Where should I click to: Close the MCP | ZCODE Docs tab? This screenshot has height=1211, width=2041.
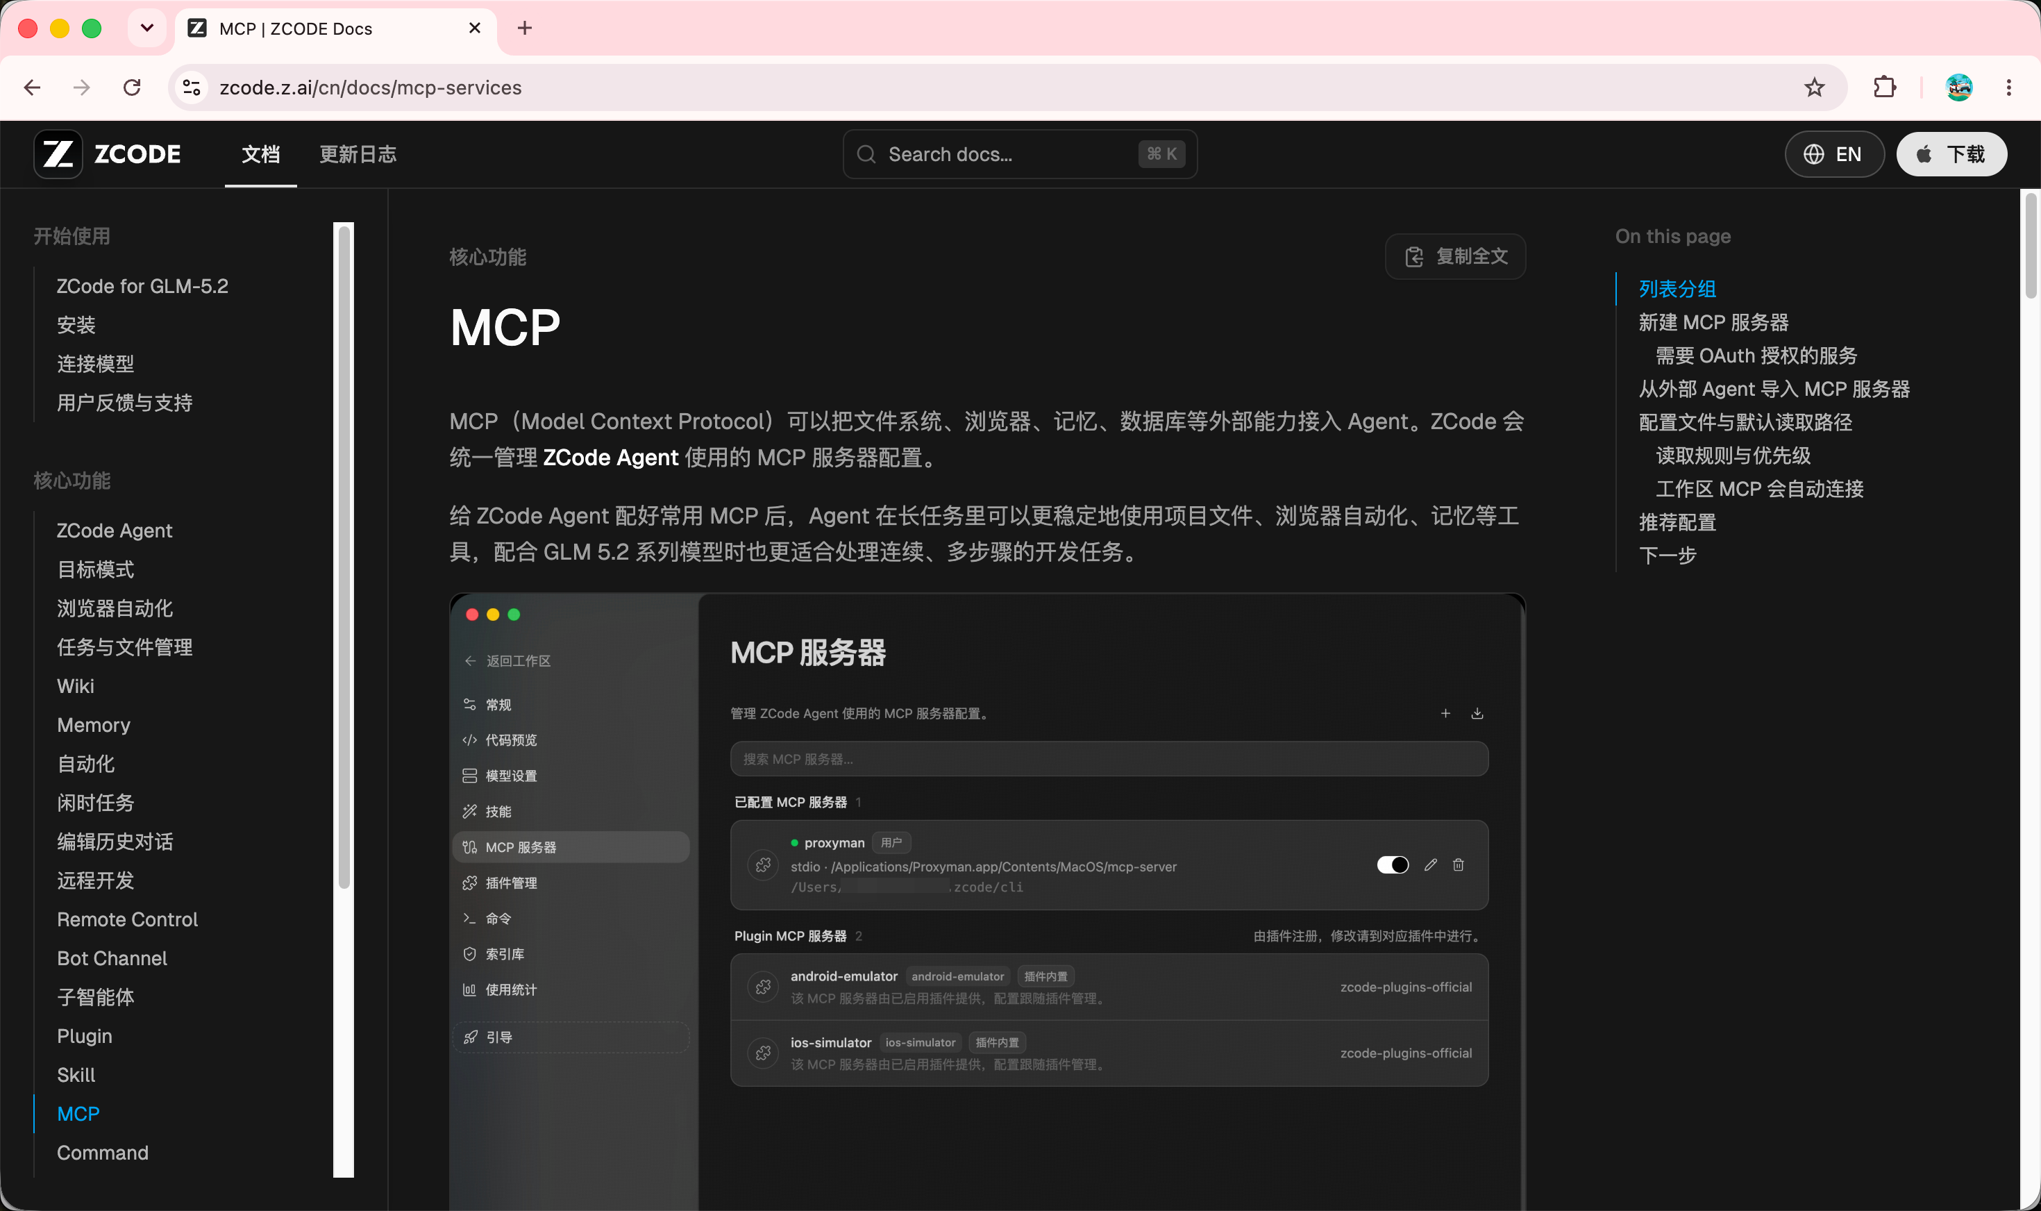(475, 28)
